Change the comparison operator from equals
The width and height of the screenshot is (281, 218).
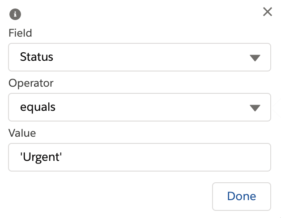coord(139,107)
